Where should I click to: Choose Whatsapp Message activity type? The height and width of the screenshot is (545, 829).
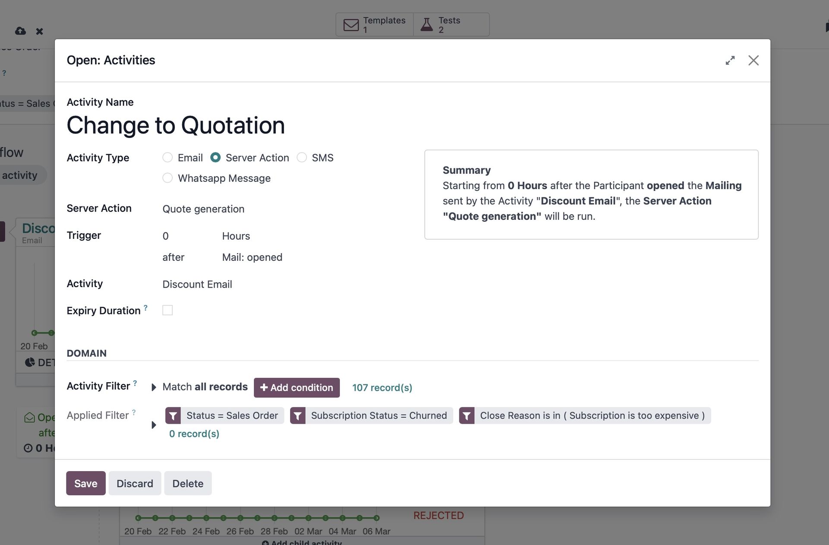[x=168, y=178]
